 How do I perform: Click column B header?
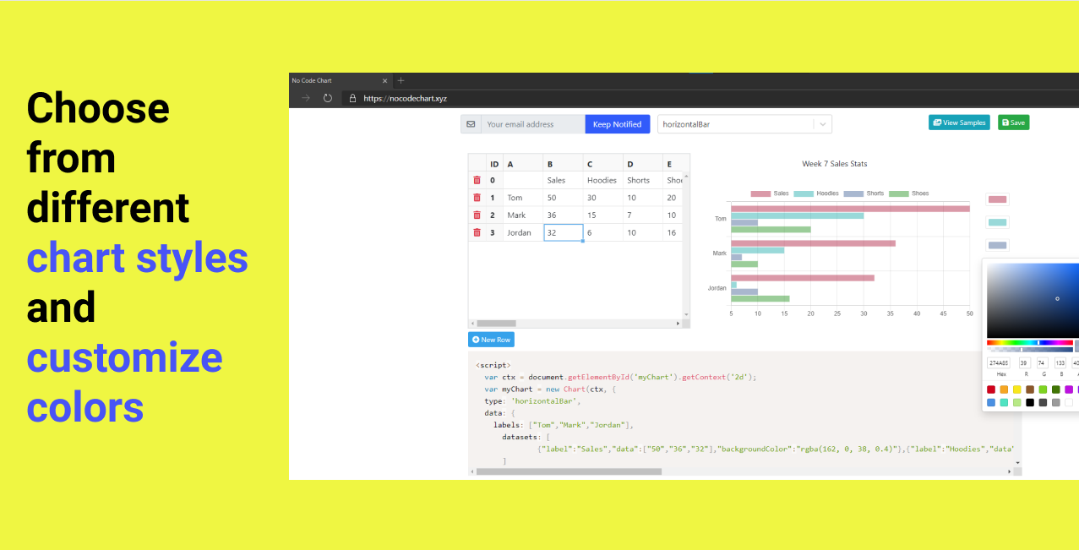[563, 164]
